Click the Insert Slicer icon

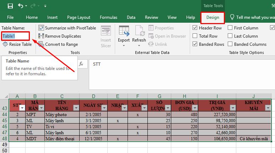click(x=106, y=31)
